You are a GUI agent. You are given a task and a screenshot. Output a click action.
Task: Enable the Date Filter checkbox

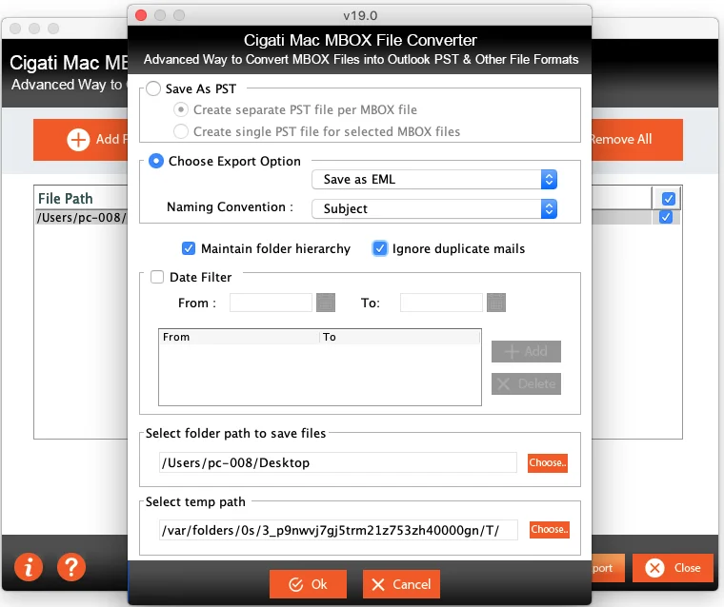click(157, 277)
